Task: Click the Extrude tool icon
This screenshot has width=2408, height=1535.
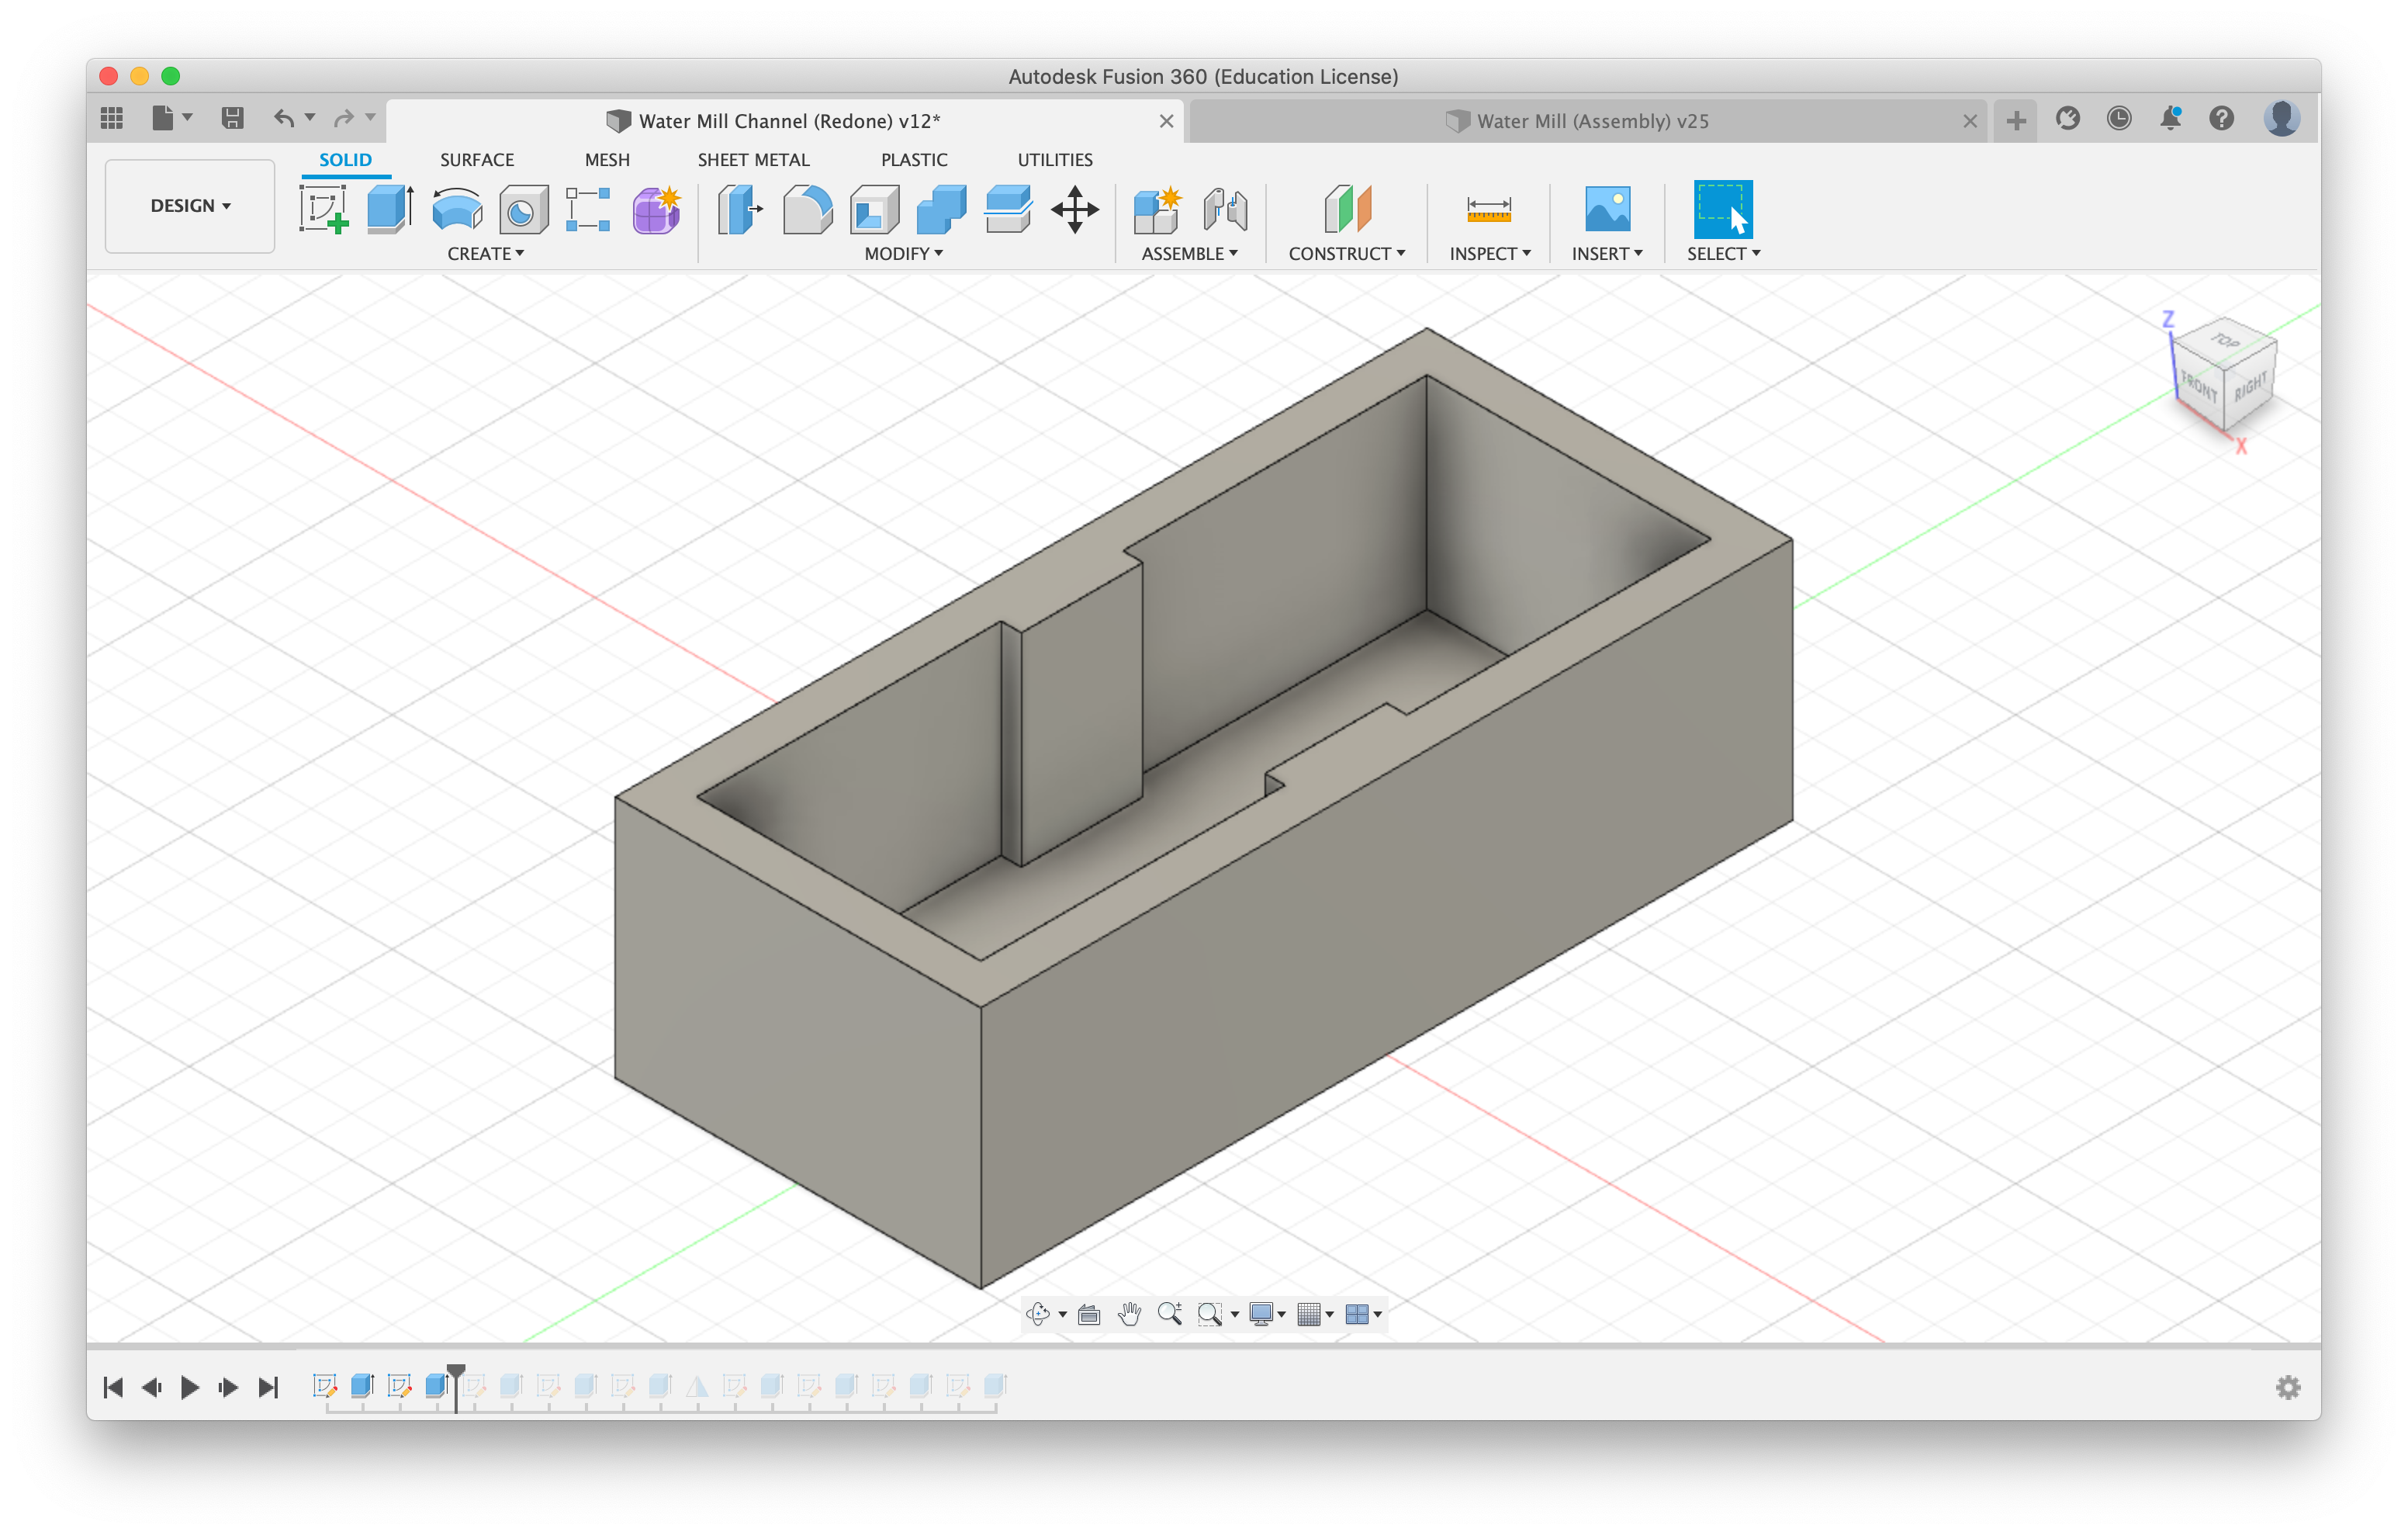Action: [389, 209]
